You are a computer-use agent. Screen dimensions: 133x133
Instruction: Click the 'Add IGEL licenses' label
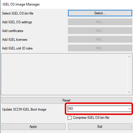[15, 40]
